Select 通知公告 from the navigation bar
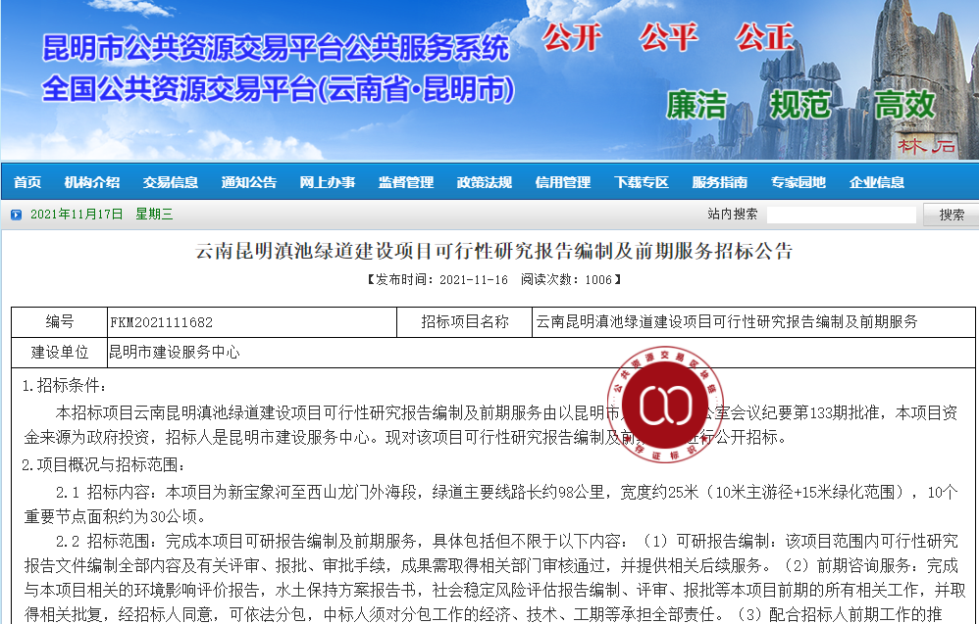This screenshot has height=624, width=979. [249, 182]
